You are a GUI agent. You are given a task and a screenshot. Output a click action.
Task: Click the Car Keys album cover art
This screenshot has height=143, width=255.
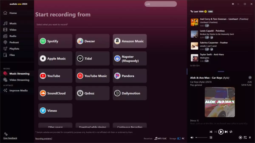click(x=220, y=102)
